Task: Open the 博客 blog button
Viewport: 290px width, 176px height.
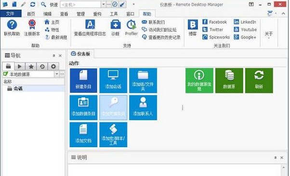Action: pos(193,28)
